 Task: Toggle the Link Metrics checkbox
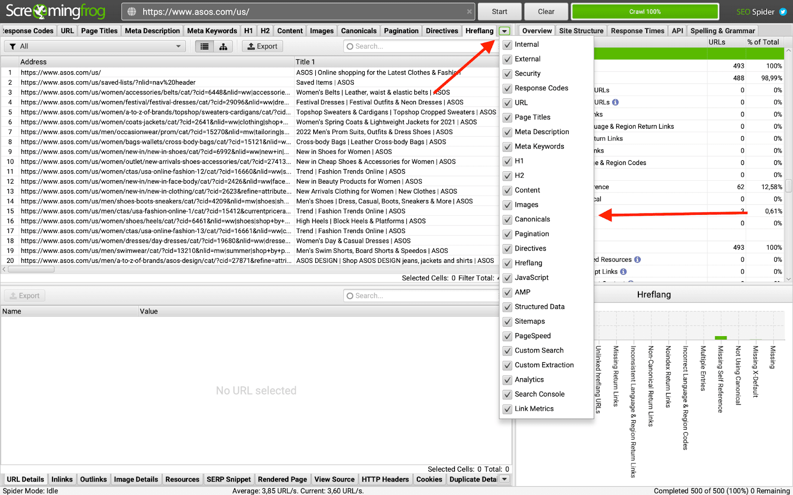507,409
